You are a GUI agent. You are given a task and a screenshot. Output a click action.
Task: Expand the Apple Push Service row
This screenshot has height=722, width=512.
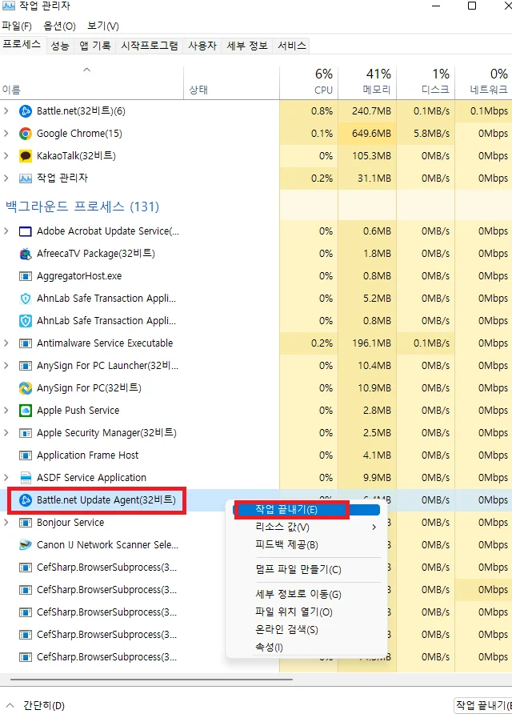point(6,411)
